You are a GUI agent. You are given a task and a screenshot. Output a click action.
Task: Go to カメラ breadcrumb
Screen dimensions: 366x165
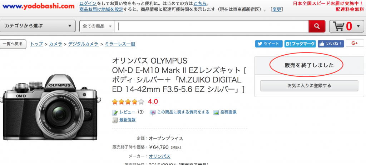pyautogui.click(x=55, y=44)
